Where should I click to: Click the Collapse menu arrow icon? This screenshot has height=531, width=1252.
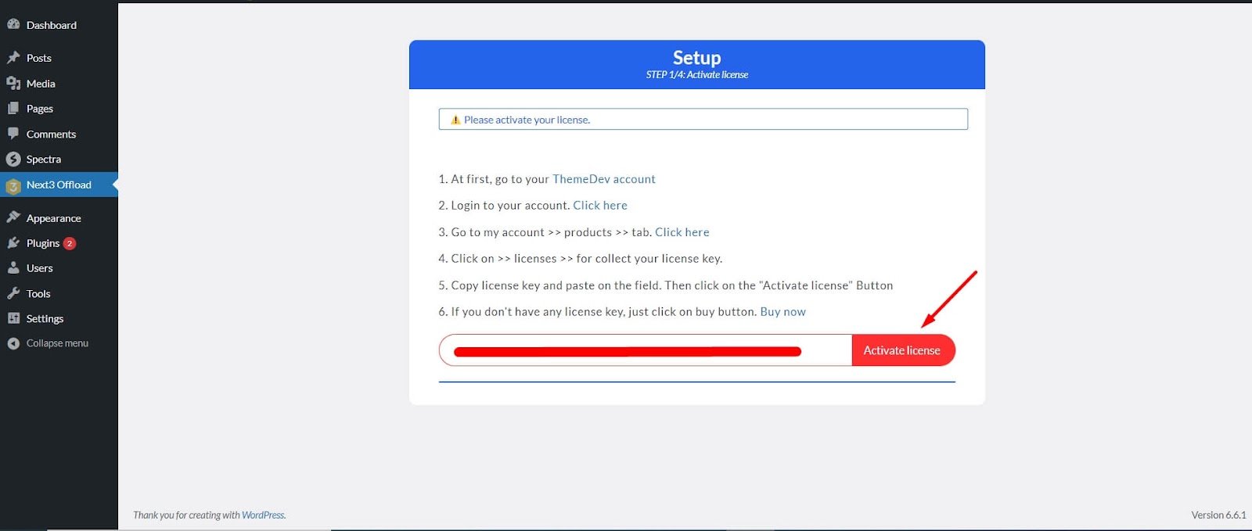point(13,343)
